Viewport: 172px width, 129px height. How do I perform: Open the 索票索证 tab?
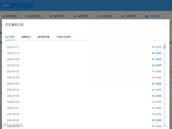(26, 37)
